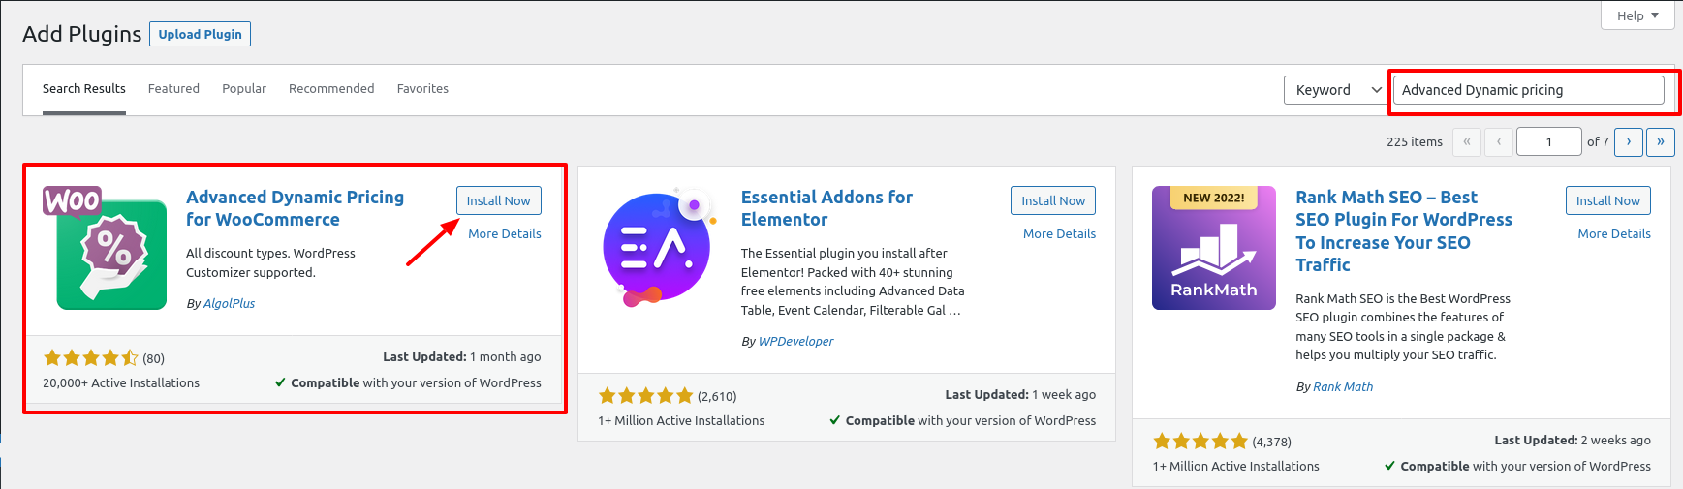Open the AlgolPlus author link
The image size is (1683, 489).
(x=230, y=303)
